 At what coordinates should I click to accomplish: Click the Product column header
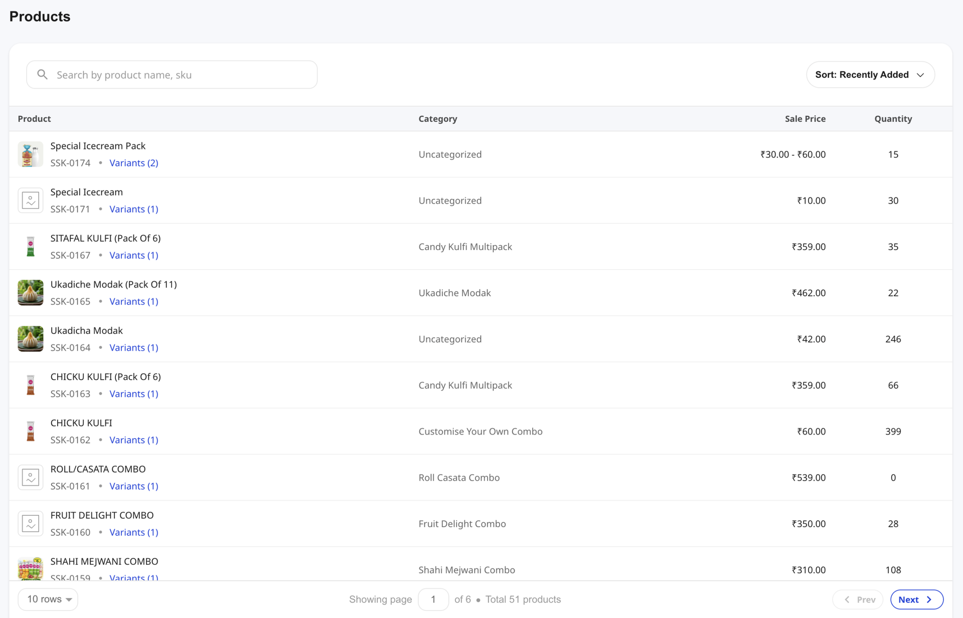tap(34, 119)
